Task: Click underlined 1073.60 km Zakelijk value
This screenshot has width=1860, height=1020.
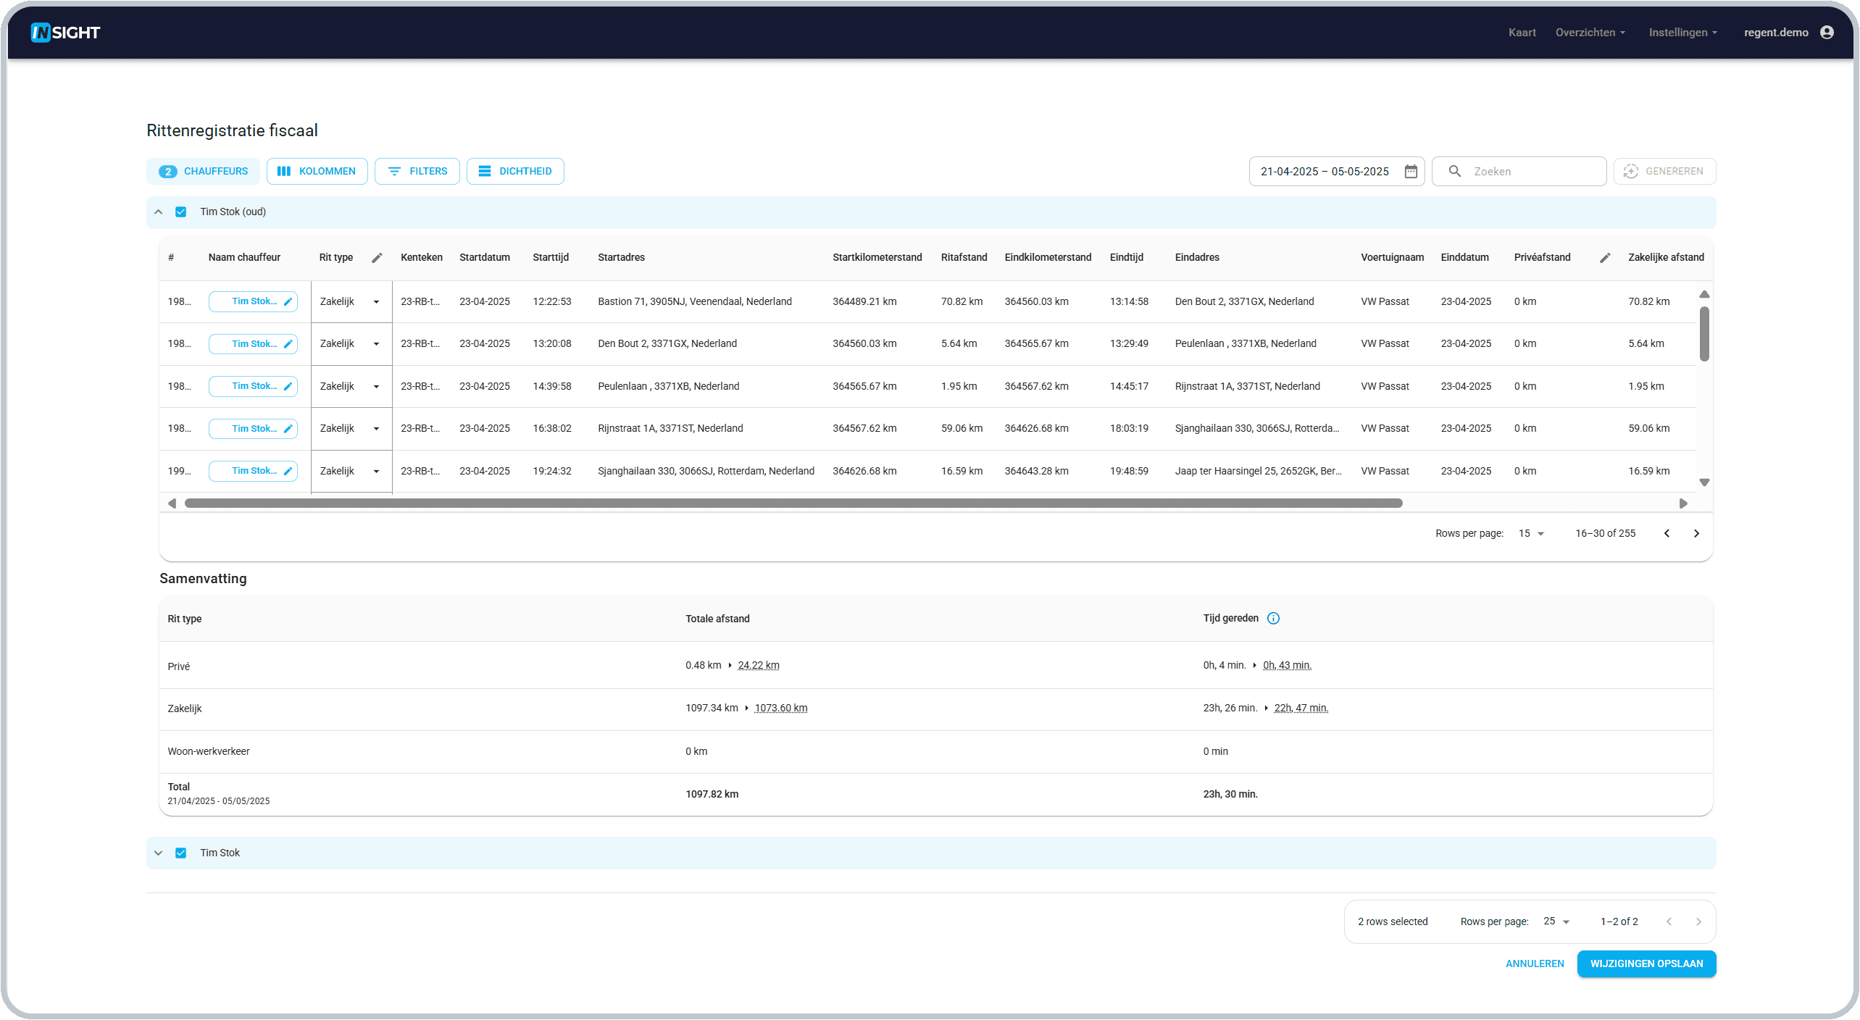Action: tap(780, 708)
